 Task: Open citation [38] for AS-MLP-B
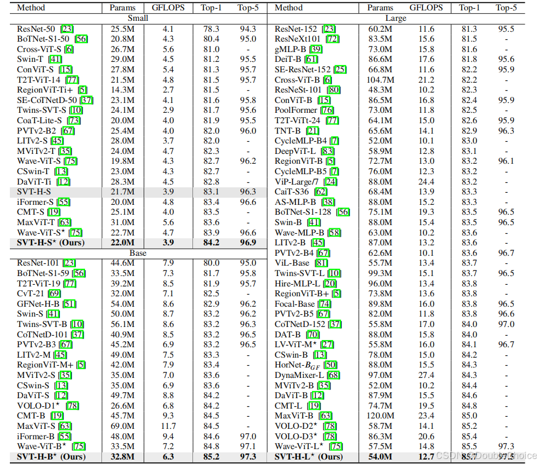click(x=328, y=202)
